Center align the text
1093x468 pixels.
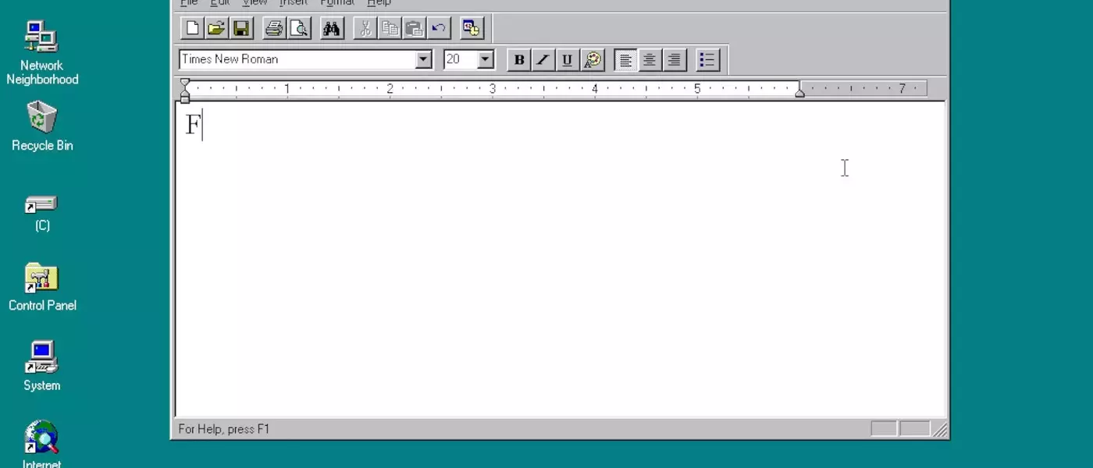(x=650, y=60)
